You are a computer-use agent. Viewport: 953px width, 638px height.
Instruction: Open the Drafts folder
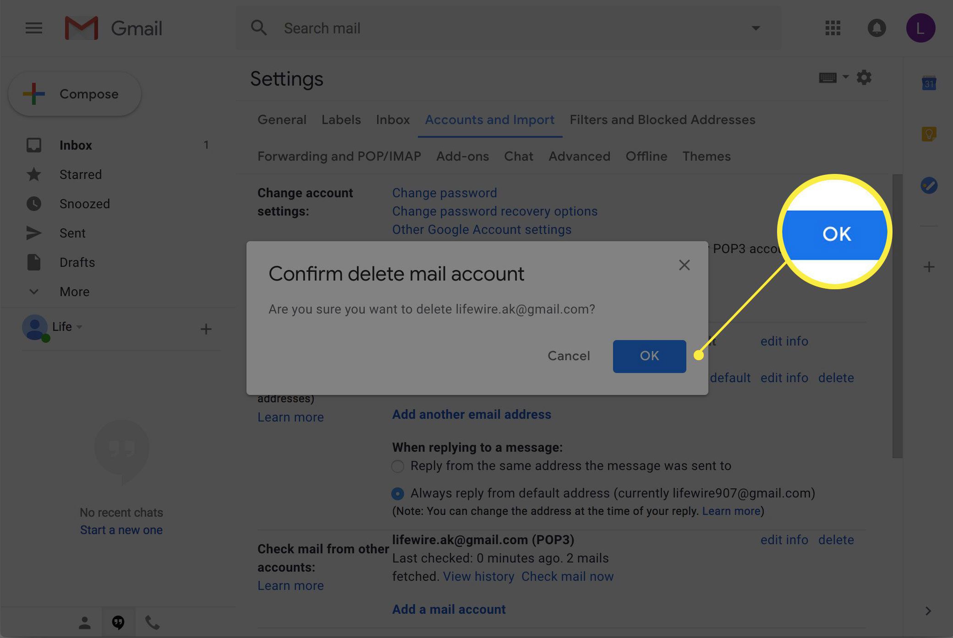click(77, 262)
